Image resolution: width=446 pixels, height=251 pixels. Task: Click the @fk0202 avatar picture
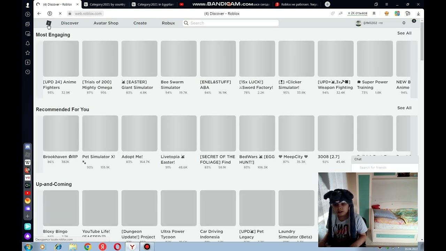pyautogui.click(x=358, y=23)
